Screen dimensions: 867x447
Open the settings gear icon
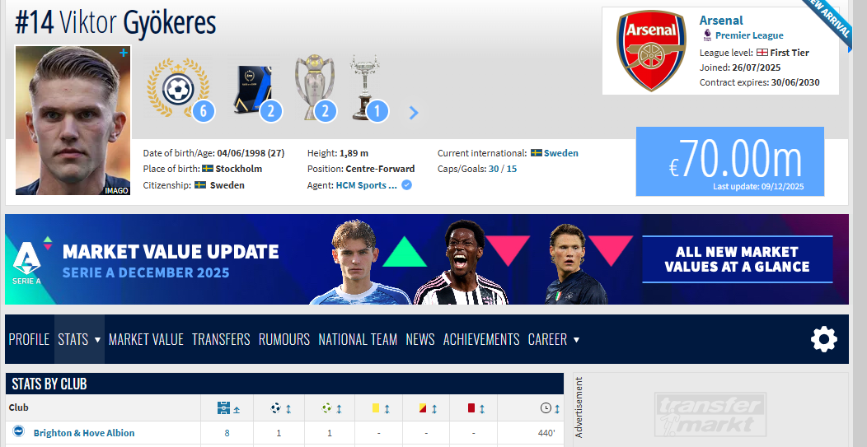824,339
